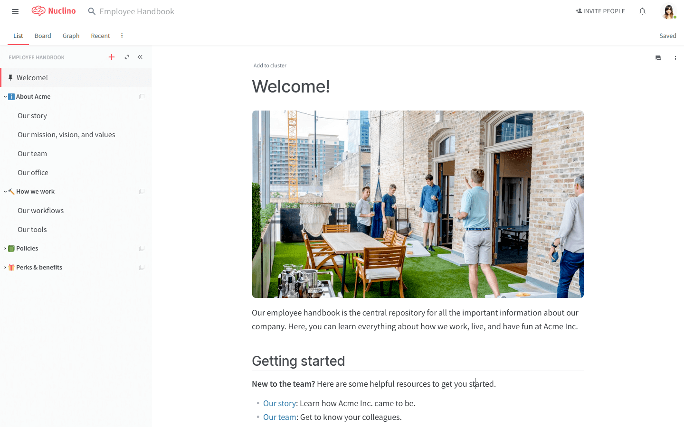Select the Policies cluster title
The image size is (684, 427).
point(27,248)
